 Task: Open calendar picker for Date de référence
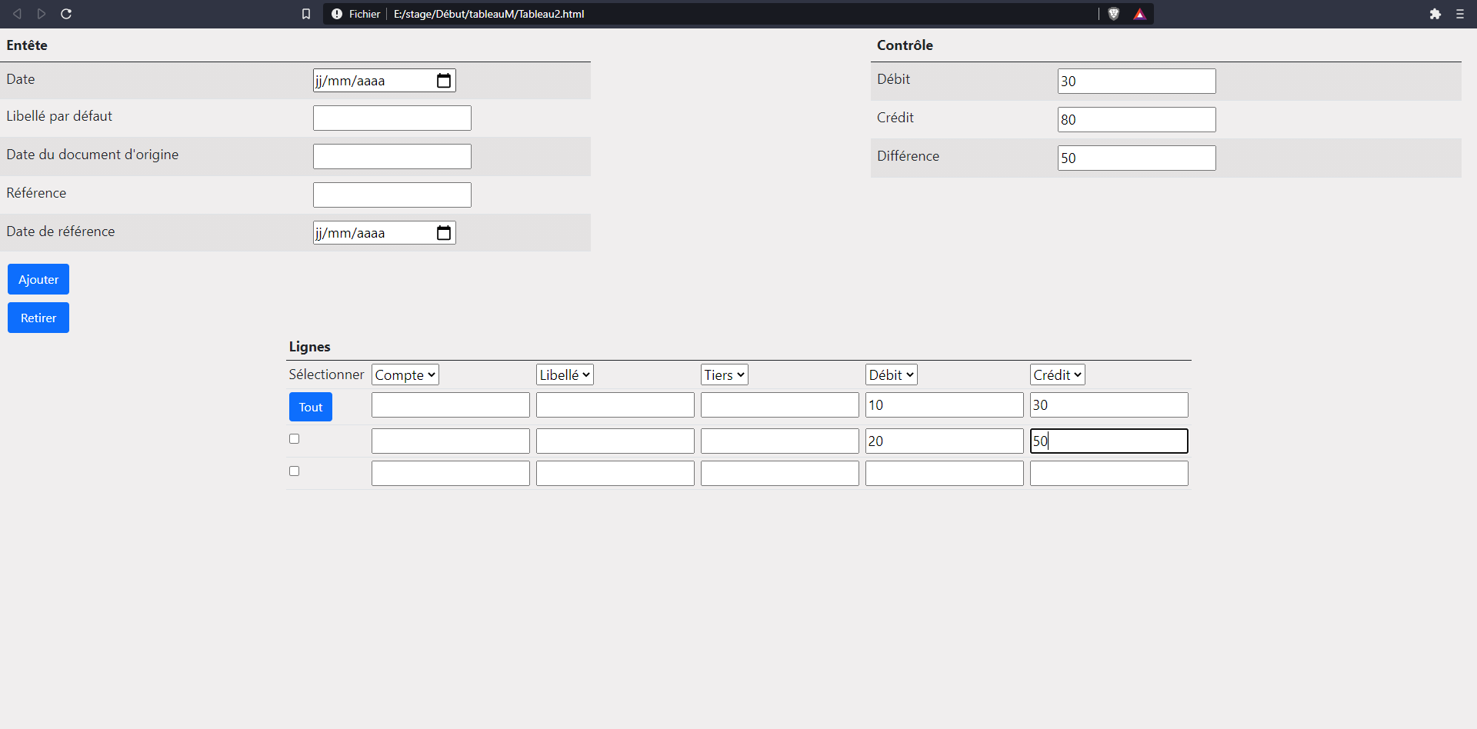[444, 233]
